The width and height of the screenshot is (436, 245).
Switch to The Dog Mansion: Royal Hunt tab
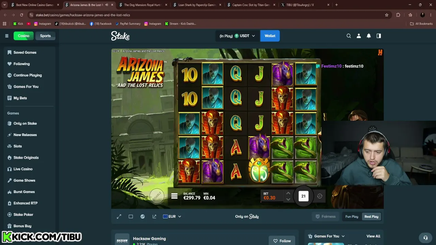click(142, 5)
